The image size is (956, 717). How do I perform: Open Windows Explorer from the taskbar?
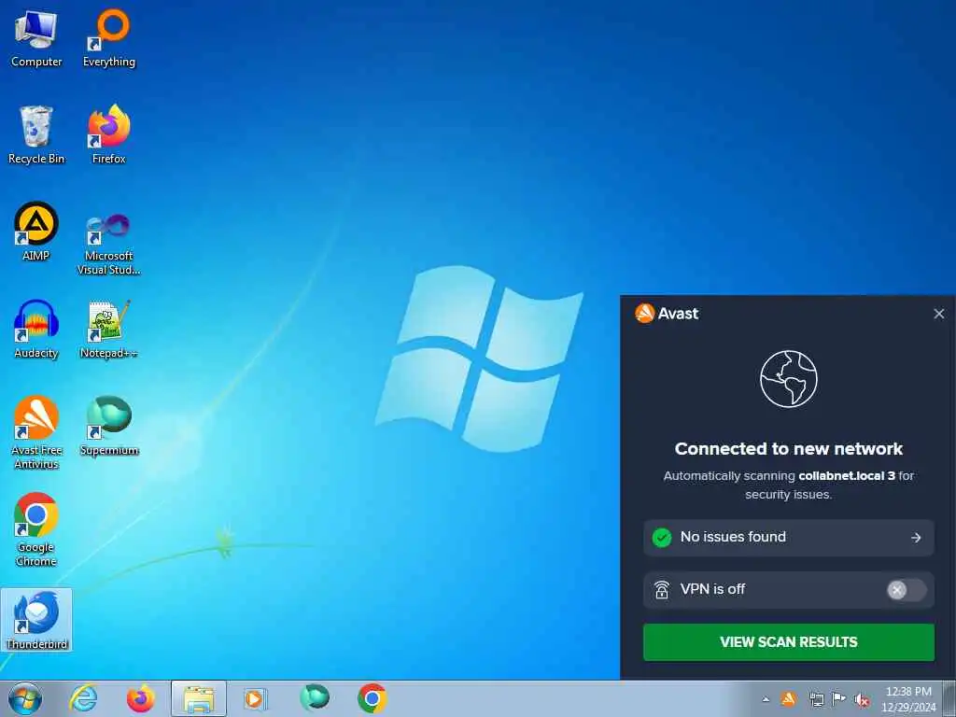(x=199, y=698)
